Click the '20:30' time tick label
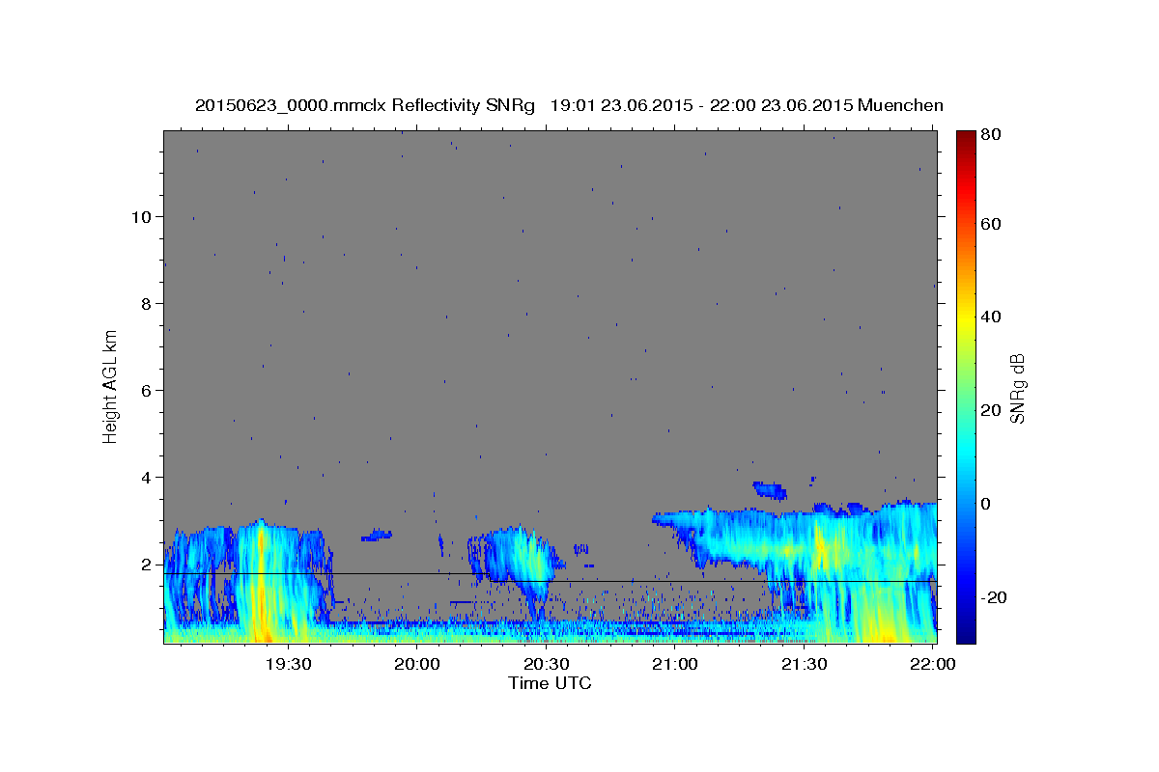Screen dimensions: 1159x772 click(546, 665)
